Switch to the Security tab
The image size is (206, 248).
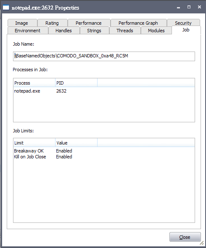pyautogui.click(x=183, y=23)
